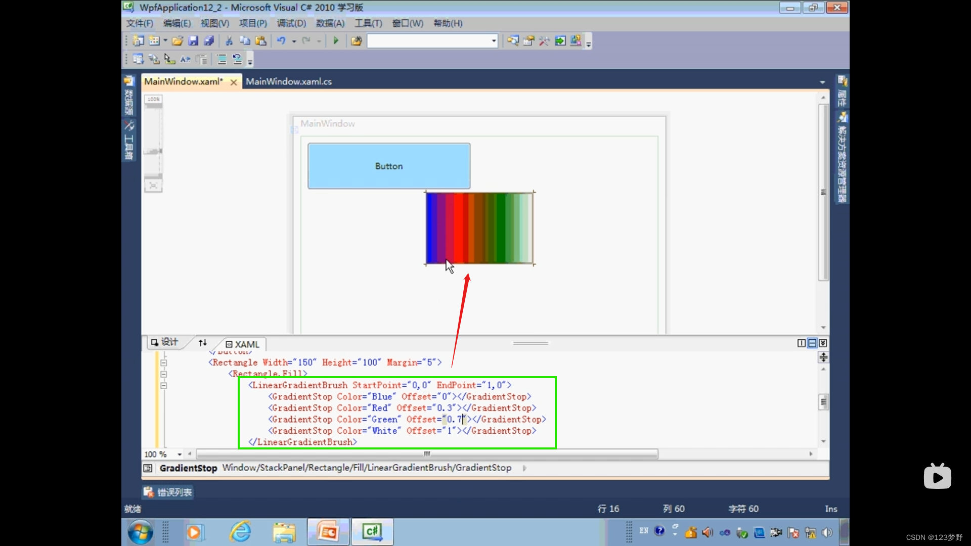This screenshot has width=971, height=546.
Task: Undo the last action with the Undo arrow
Action: [x=281, y=41]
